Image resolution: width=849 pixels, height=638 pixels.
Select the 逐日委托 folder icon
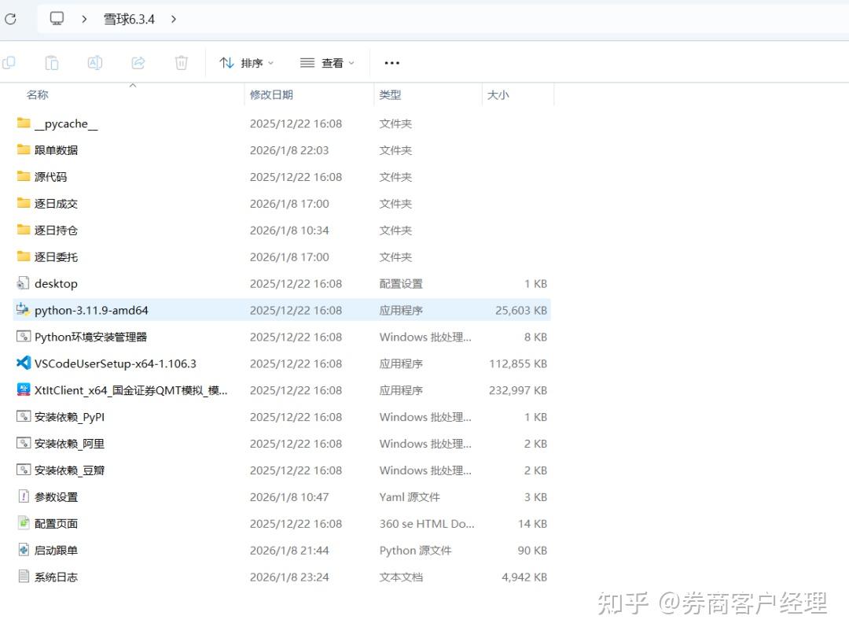pyautogui.click(x=24, y=256)
